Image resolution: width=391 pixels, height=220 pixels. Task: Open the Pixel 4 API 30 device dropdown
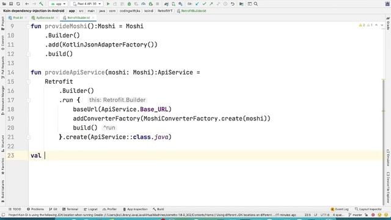(87, 4)
